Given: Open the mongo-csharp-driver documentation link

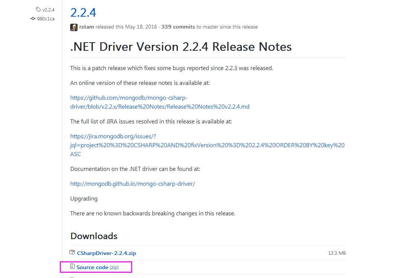Looking at the screenshot, I should [133, 184].
